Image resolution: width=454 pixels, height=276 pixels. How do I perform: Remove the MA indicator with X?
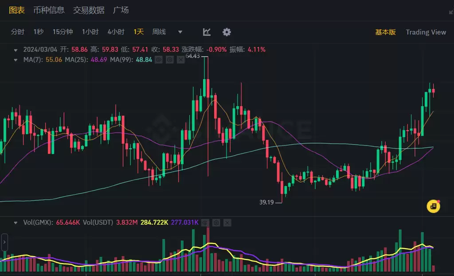click(x=180, y=60)
